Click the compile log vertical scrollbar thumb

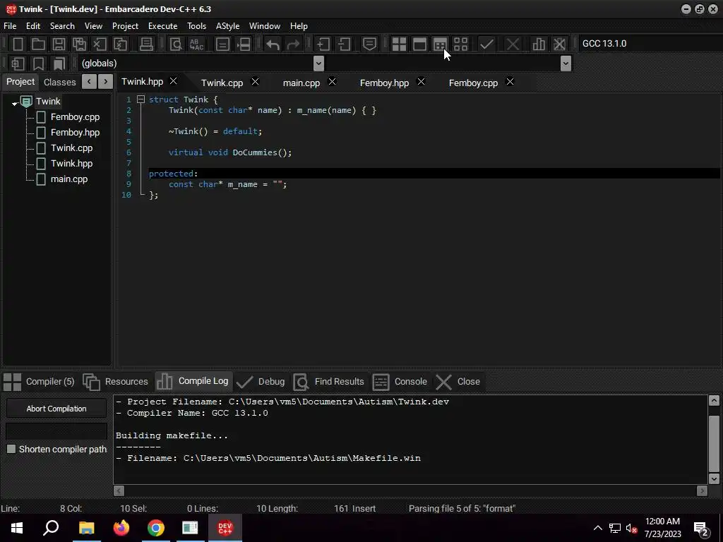714,444
